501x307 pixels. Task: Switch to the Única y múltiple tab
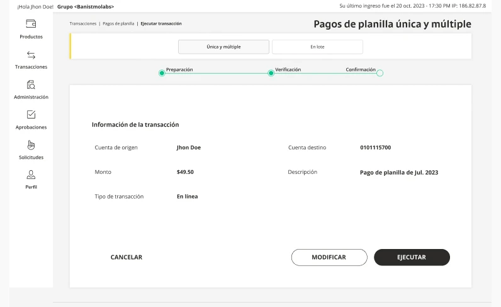(223, 47)
